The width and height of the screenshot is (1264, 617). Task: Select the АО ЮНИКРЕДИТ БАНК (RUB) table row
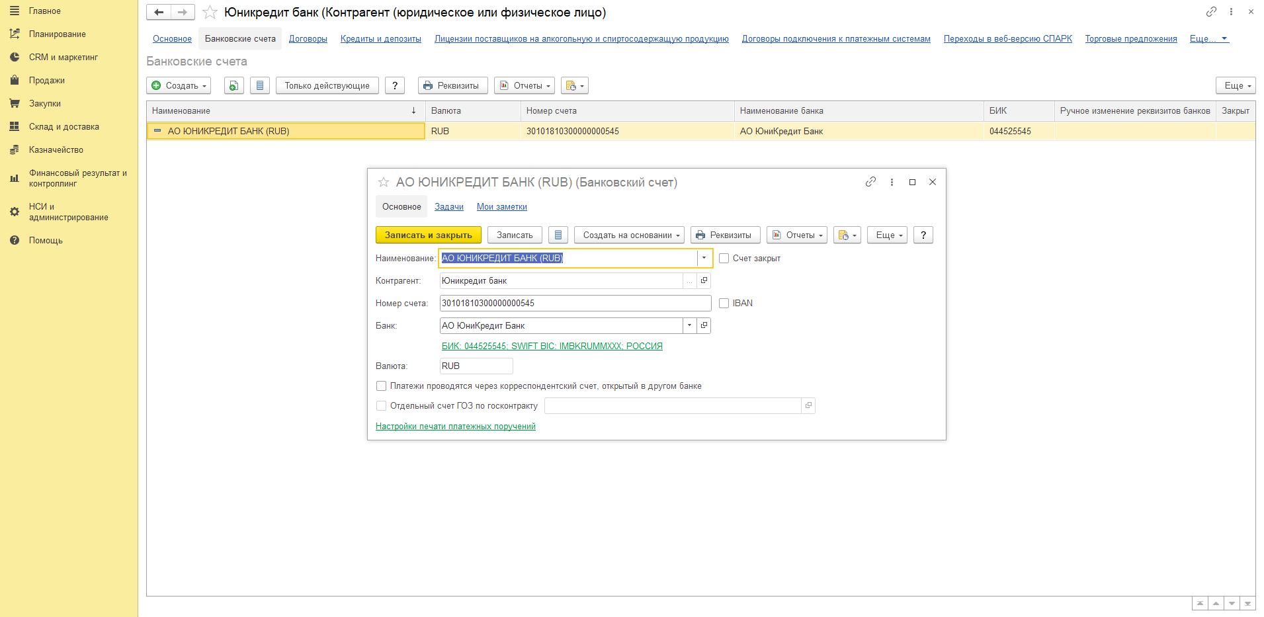point(701,132)
